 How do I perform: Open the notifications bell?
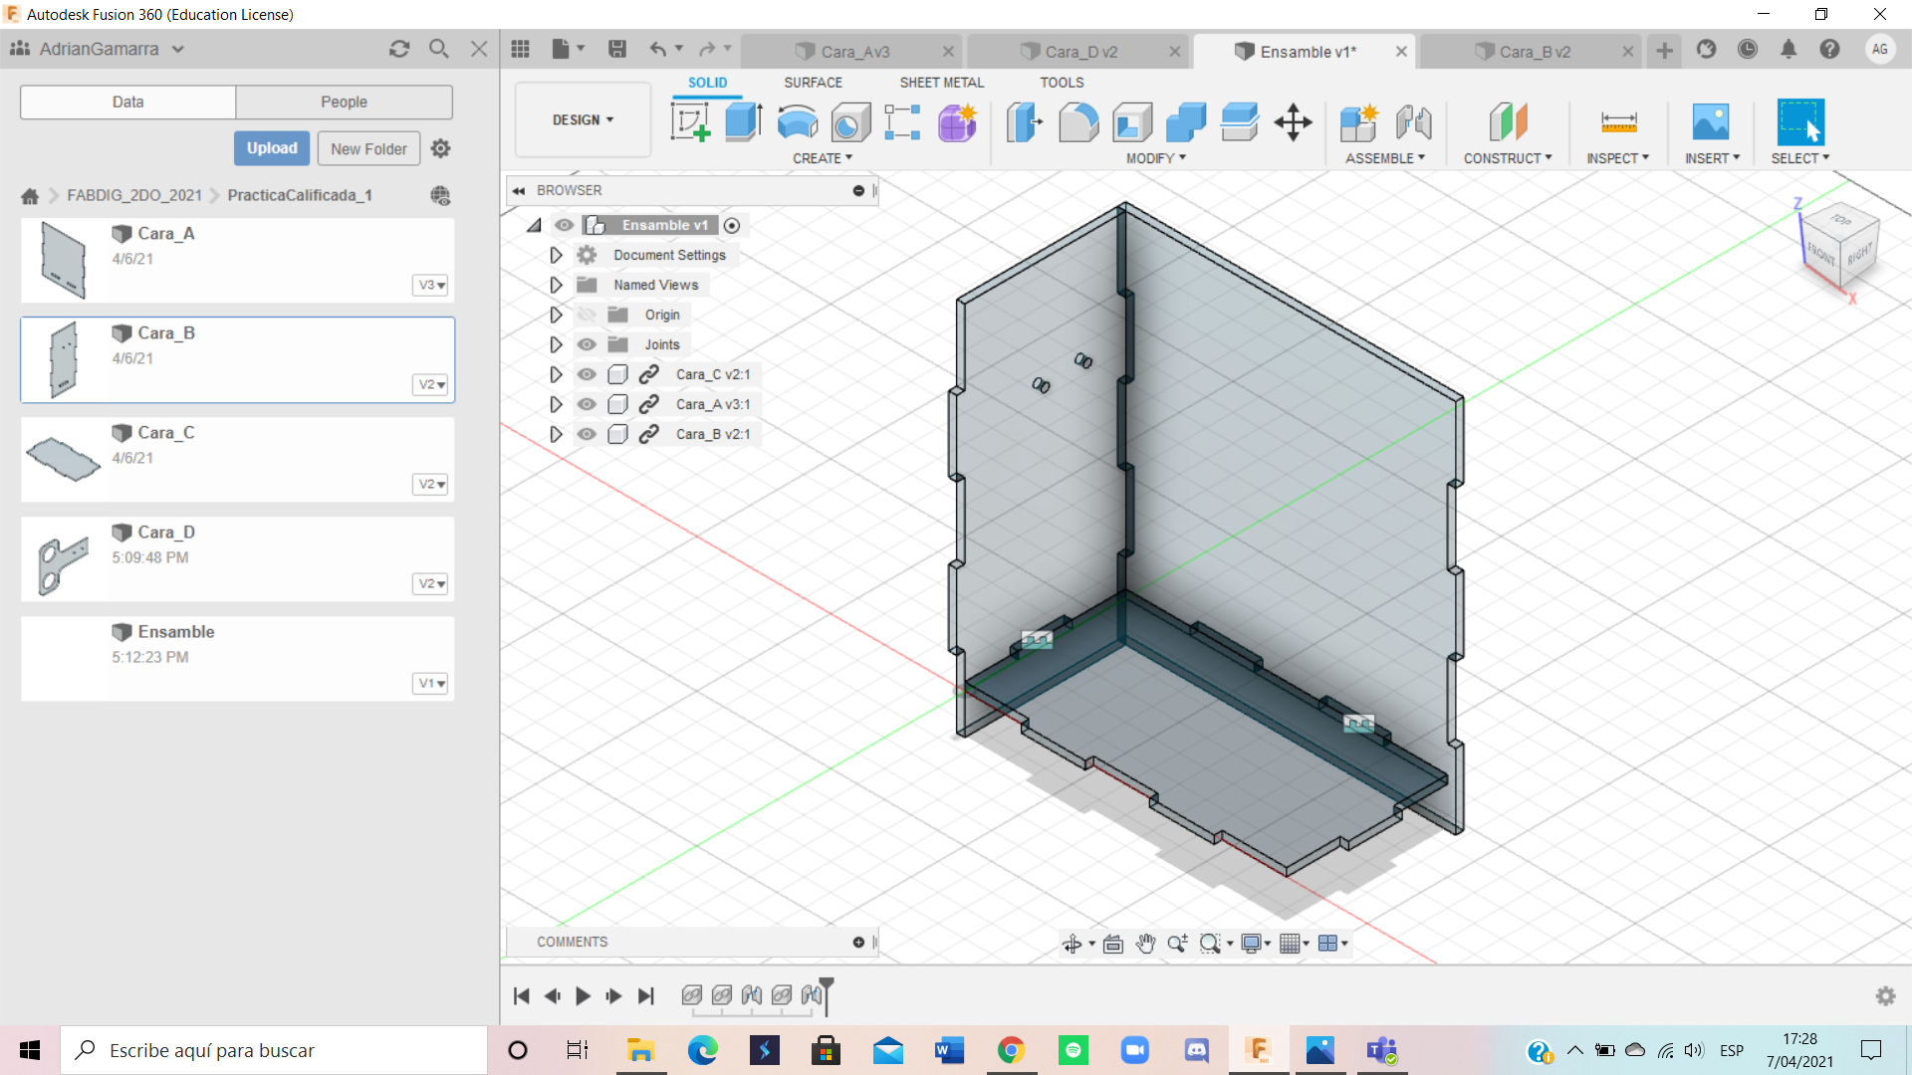click(x=1789, y=49)
